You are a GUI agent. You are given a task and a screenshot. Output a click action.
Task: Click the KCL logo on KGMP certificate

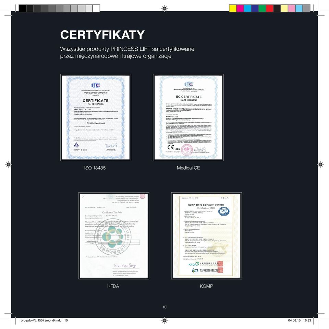pos(195,270)
